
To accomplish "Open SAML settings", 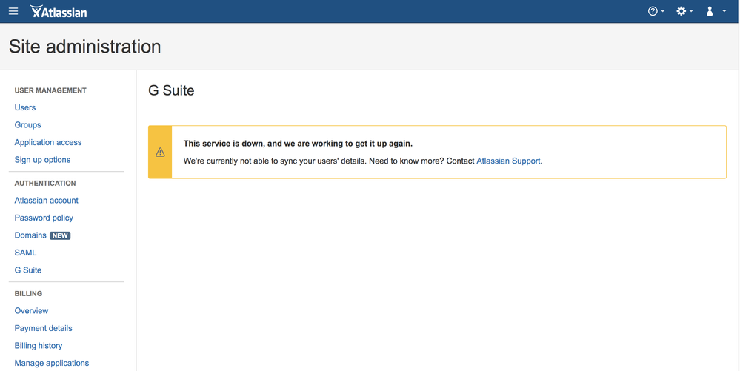I will [x=25, y=253].
